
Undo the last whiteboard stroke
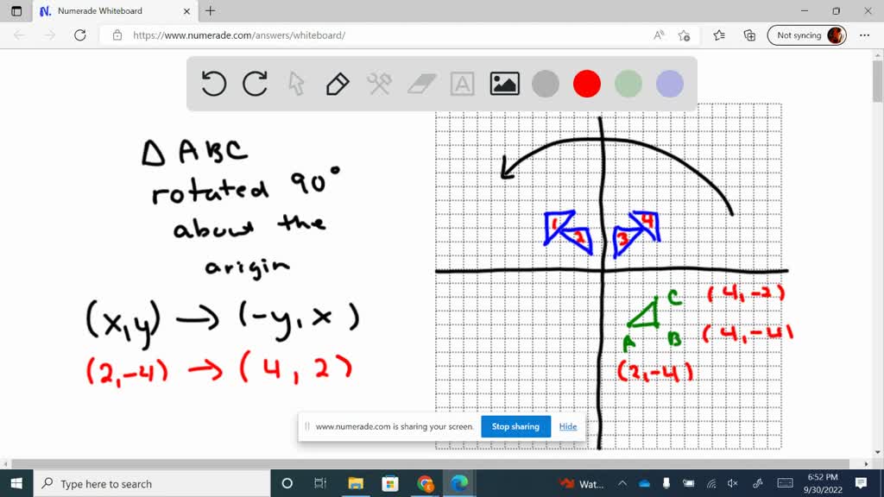[214, 84]
